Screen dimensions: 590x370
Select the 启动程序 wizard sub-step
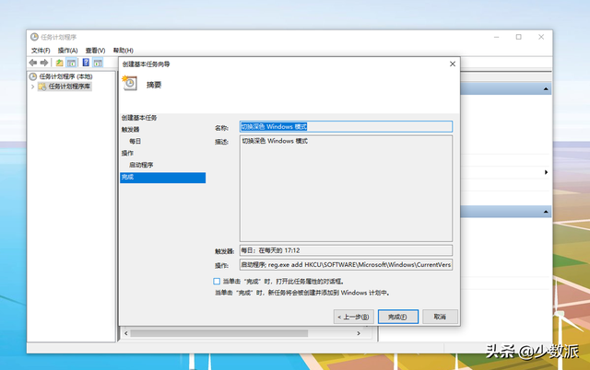[141, 165]
